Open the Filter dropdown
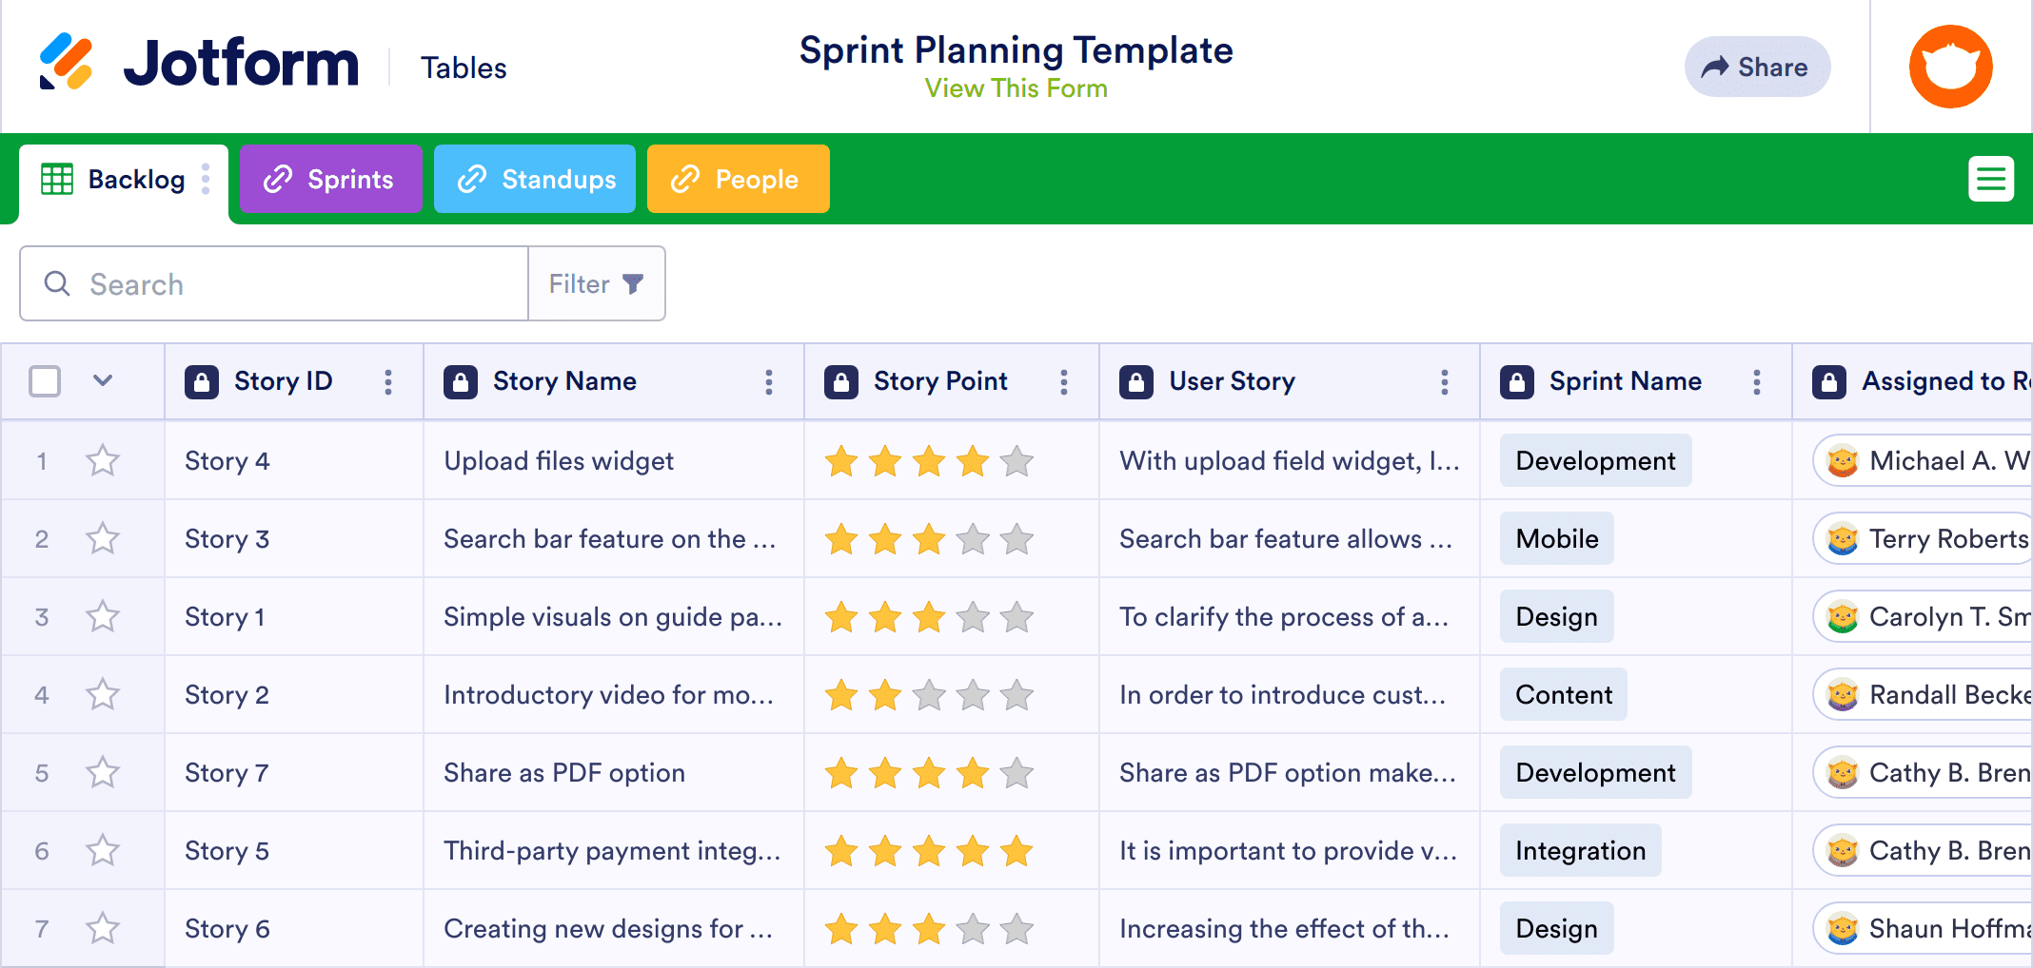The height and width of the screenshot is (968, 2033). 597,283
